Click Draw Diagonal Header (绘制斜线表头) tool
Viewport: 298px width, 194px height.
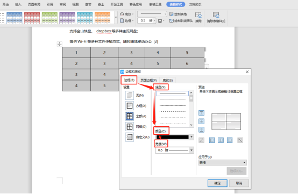[181, 21]
